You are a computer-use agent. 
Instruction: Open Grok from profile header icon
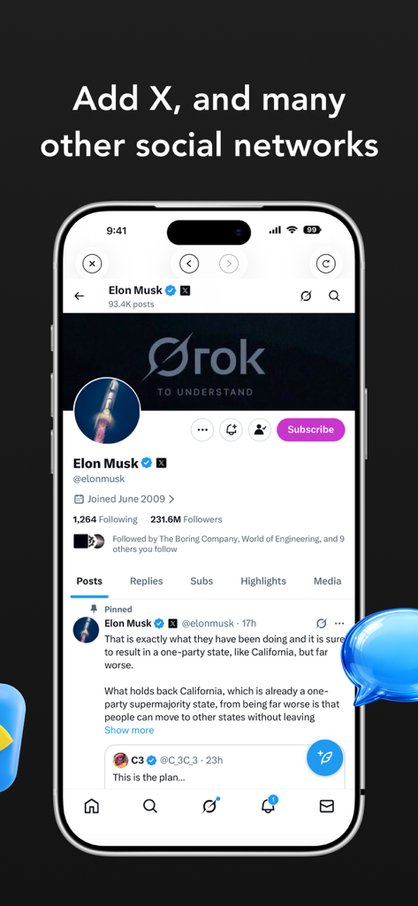[x=306, y=296]
